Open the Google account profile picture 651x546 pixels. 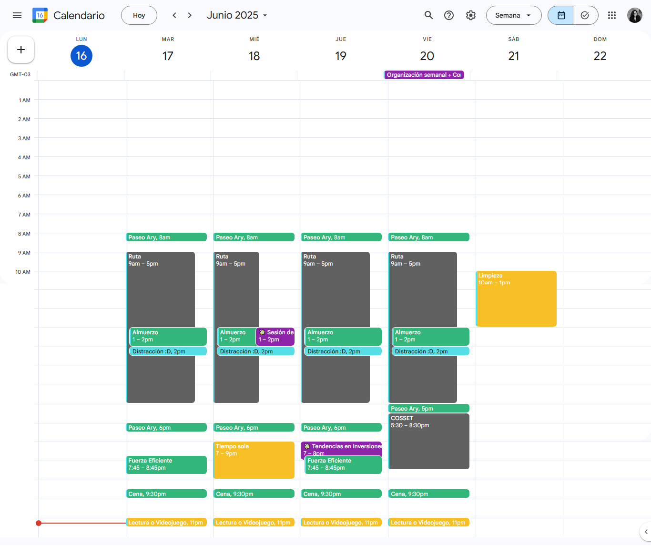point(634,15)
